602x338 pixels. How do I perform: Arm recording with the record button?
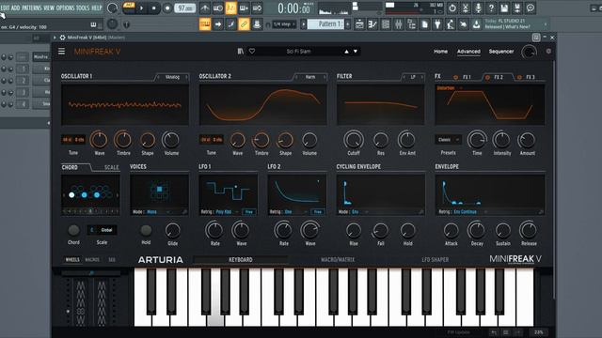pyautogui.click(x=167, y=8)
